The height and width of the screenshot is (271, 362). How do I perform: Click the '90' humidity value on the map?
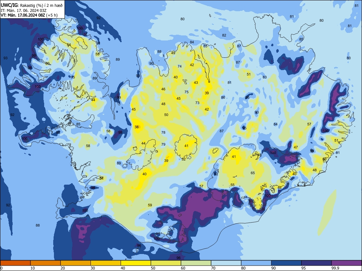pyautogui.click(x=151, y=63)
